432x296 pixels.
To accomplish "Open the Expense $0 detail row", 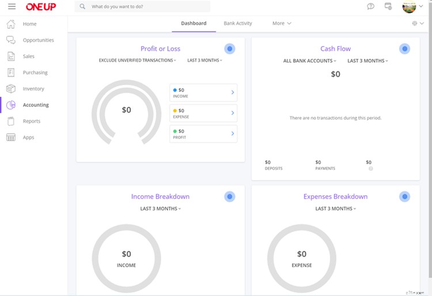I will point(203,113).
